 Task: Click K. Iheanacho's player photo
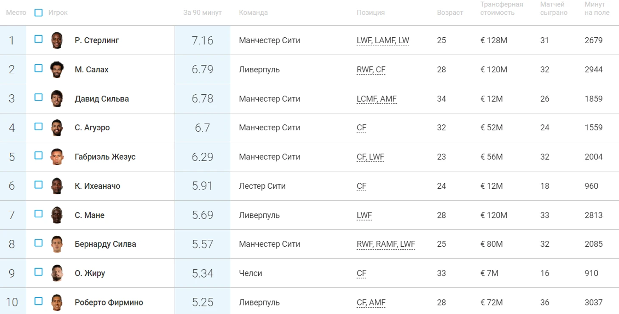click(x=56, y=186)
